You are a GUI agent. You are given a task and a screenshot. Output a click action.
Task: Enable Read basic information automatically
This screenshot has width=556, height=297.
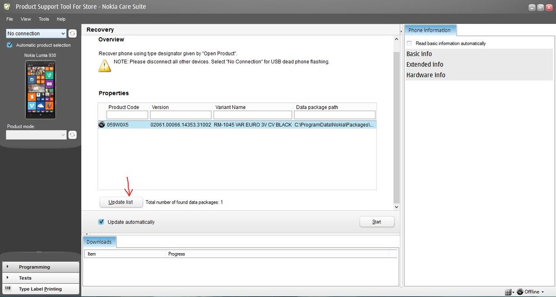[410, 43]
